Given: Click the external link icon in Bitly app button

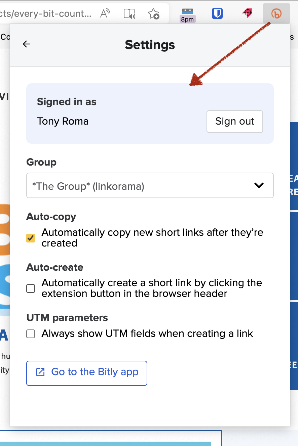Looking at the screenshot, I should [x=40, y=372].
